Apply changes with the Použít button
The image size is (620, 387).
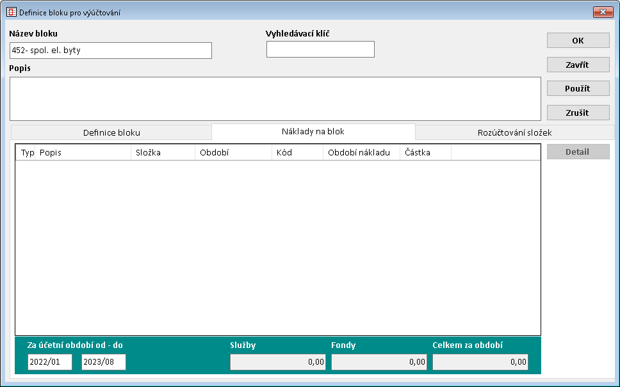(x=577, y=89)
